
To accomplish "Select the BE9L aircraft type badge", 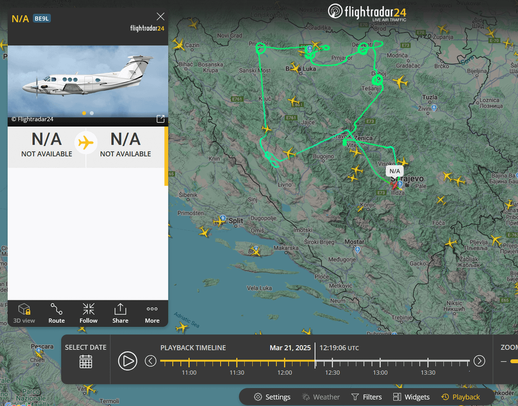I will click(42, 19).
